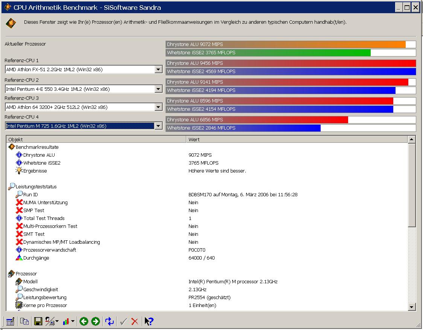Click the list scrollbar down arrow
This screenshot has width=423, height=330.
point(411,307)
